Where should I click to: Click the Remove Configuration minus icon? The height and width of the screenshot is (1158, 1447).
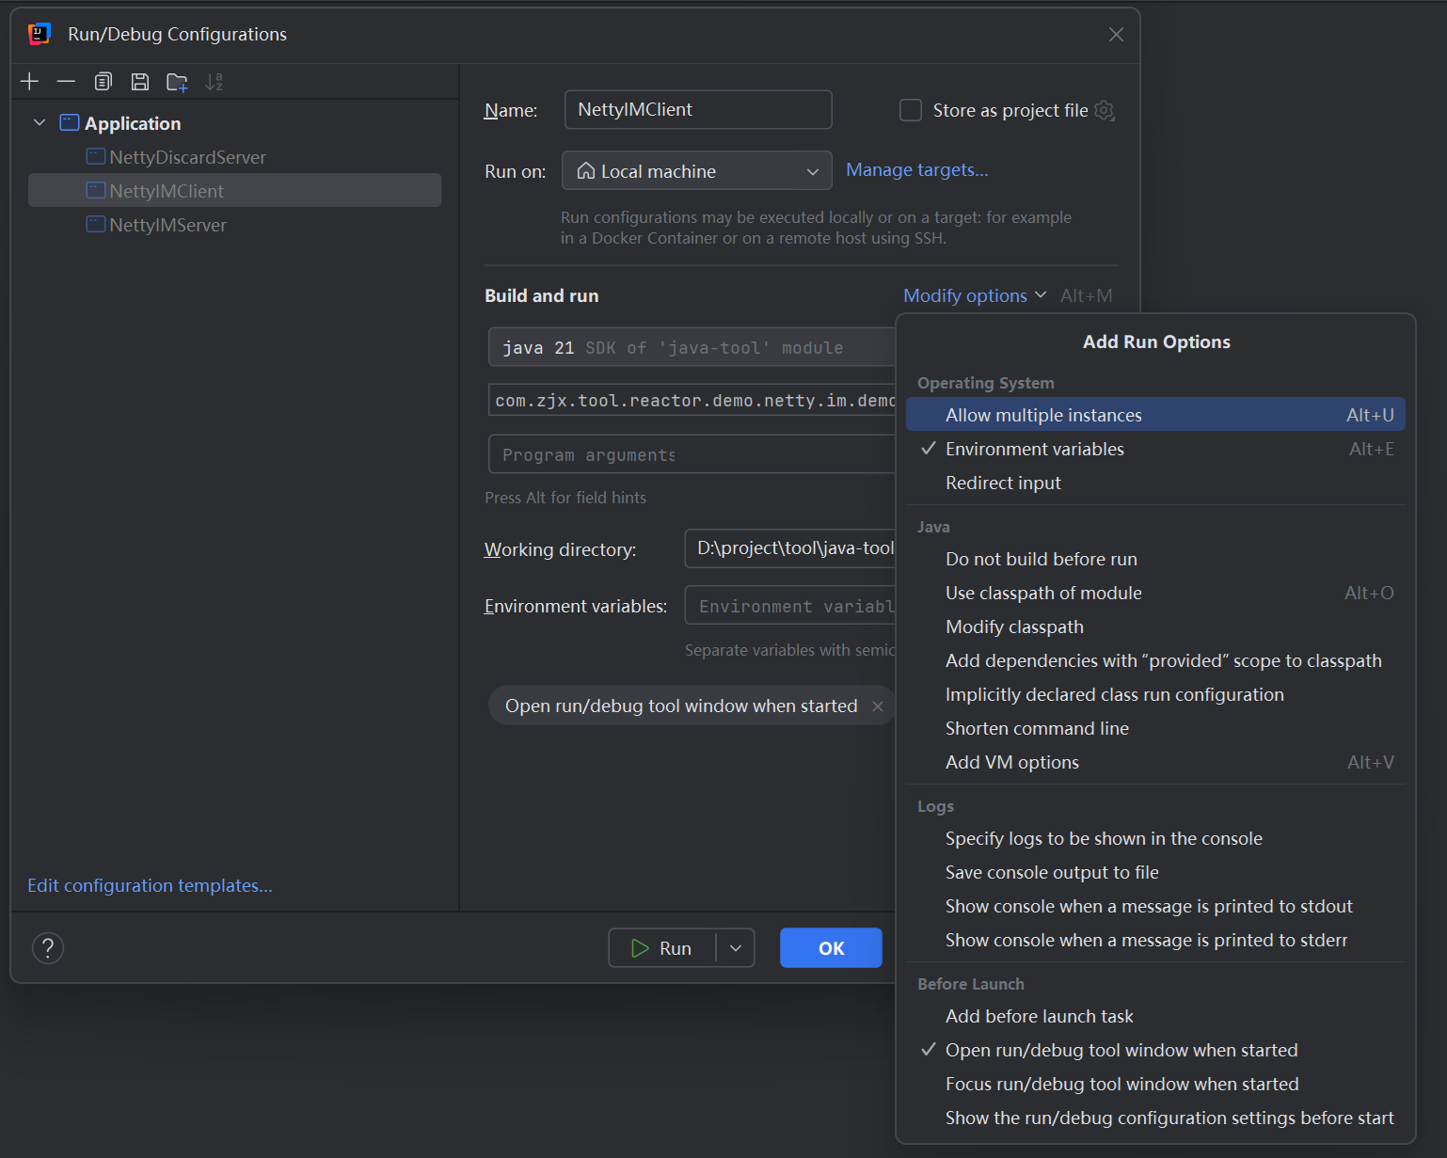pos(66,82)
